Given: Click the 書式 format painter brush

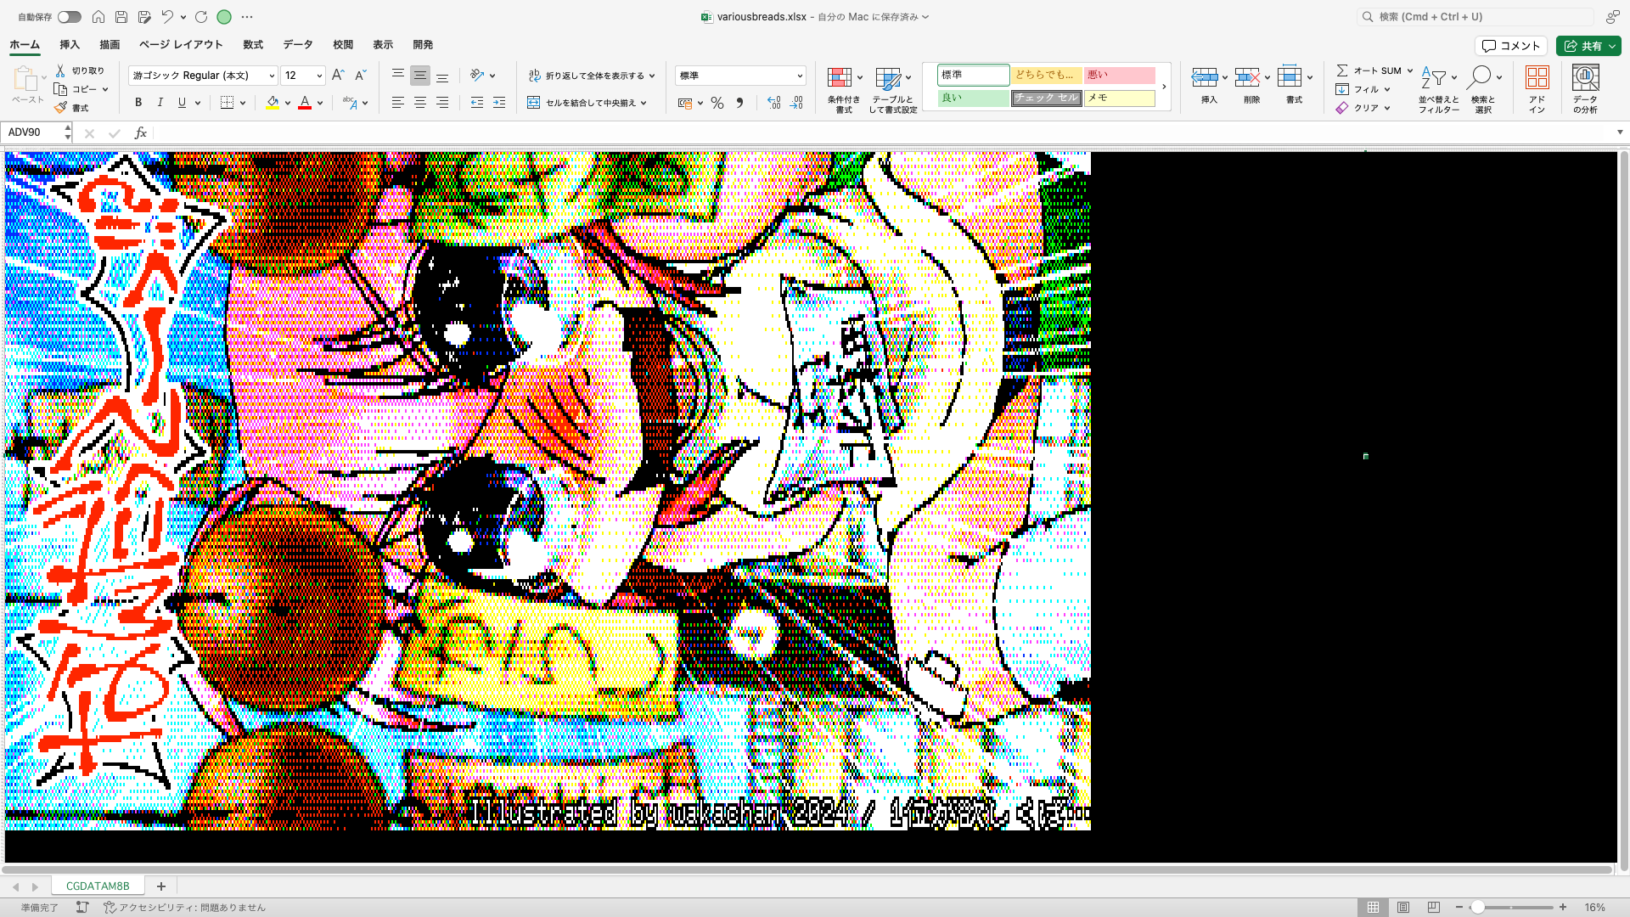Looking at the screenshot, I should pyautogui.click(x=71, y=108).
